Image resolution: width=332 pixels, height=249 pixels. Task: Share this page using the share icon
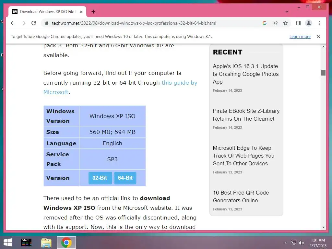tap(275, 23)
